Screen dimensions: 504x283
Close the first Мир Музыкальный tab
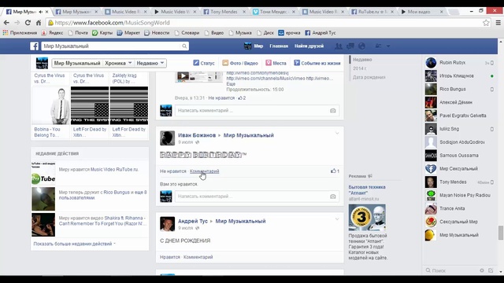tap(47, 12)
